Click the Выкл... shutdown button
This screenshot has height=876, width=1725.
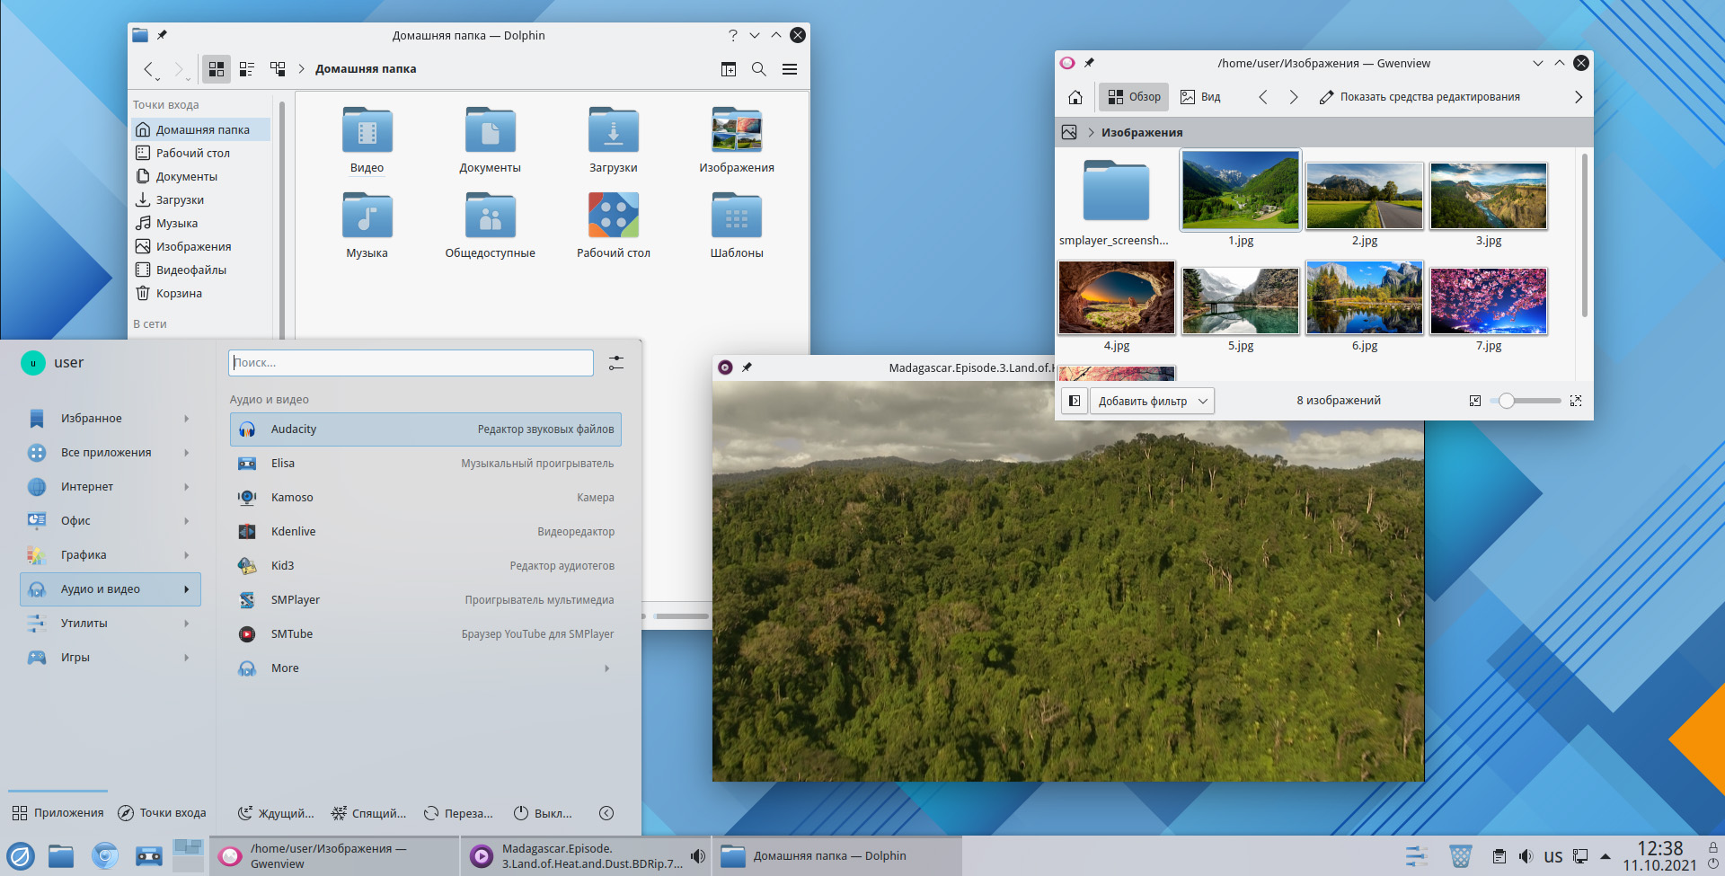[543, 813]
